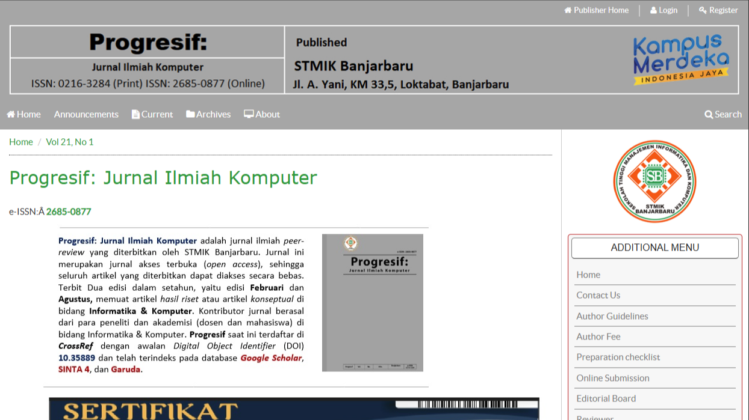The width and height of the screenshot is (749, 420).
Task: Click the Current issue document icon
Action: (x=135, y=114)
